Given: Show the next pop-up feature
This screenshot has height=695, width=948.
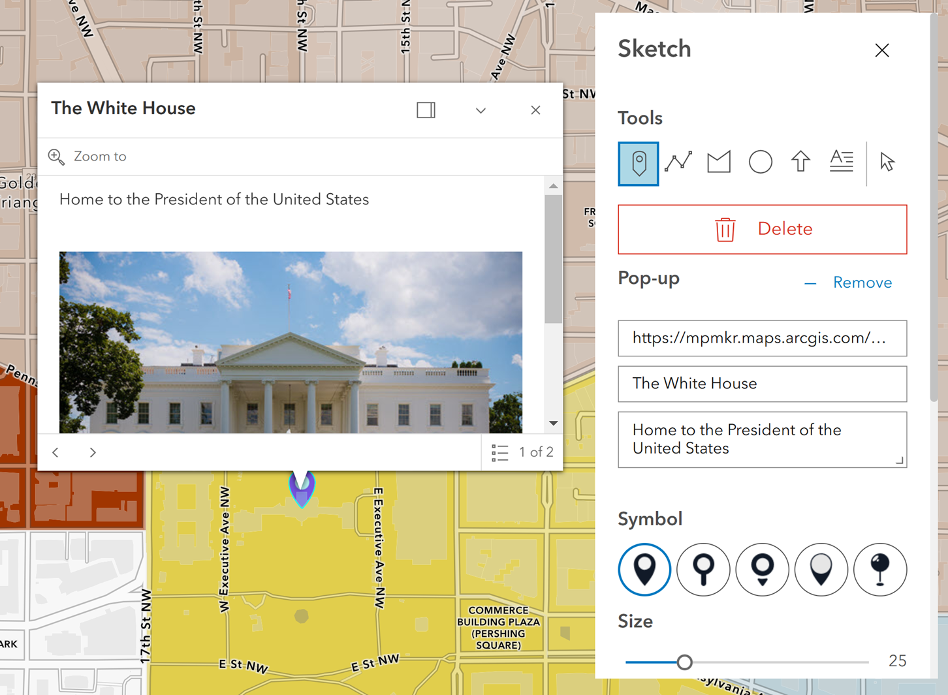Looking at the screenshot, I should [92, 452].
